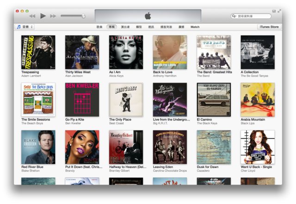Click artist name 'Cazadero'
Screen dimensions: 296x204
pos(203,171)
